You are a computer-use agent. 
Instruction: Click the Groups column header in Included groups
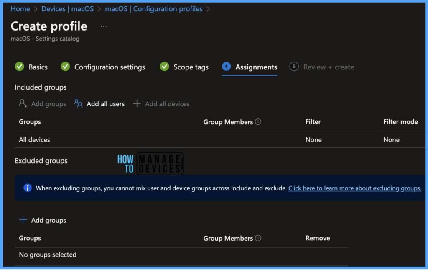tap(30, 122)
